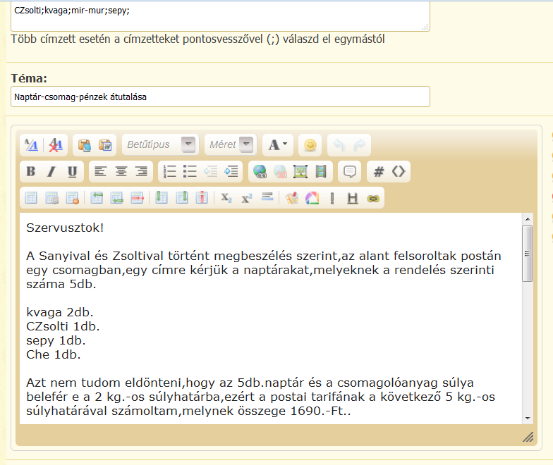553x465 pixels.
Task: Insert a hyperlink with globe icon
Action: point(260,171)
